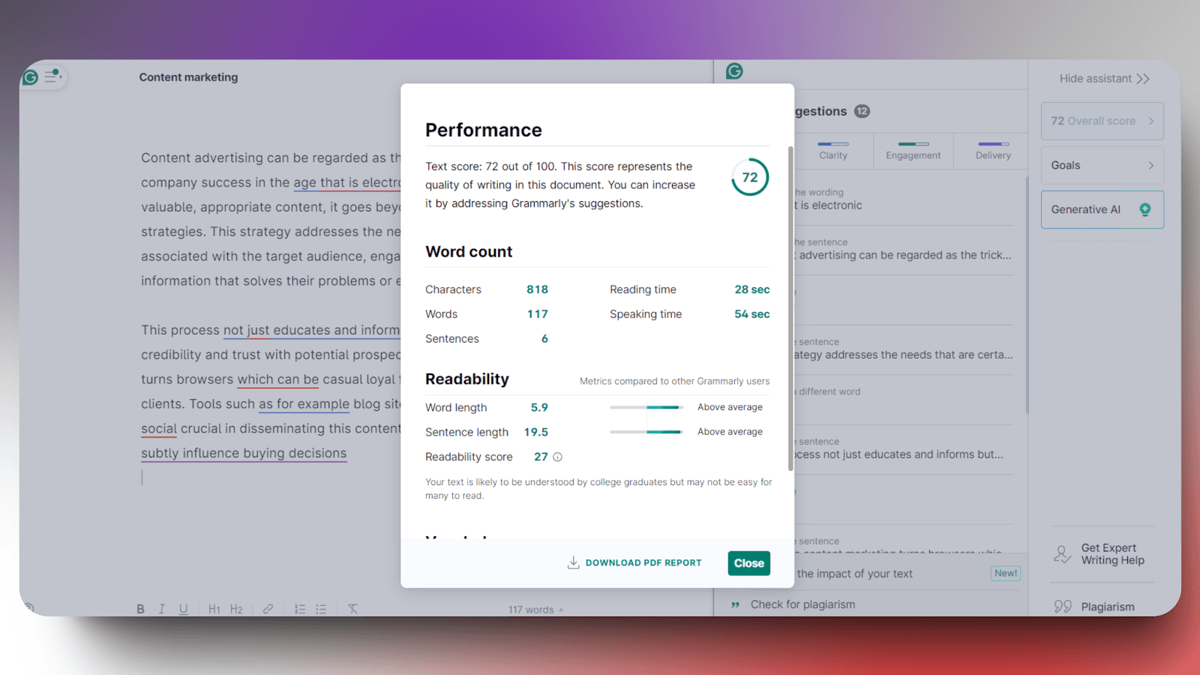Click the download icon beside PDF report
The height and width of the screenshot is (675, 1200).
click(573, 562)
